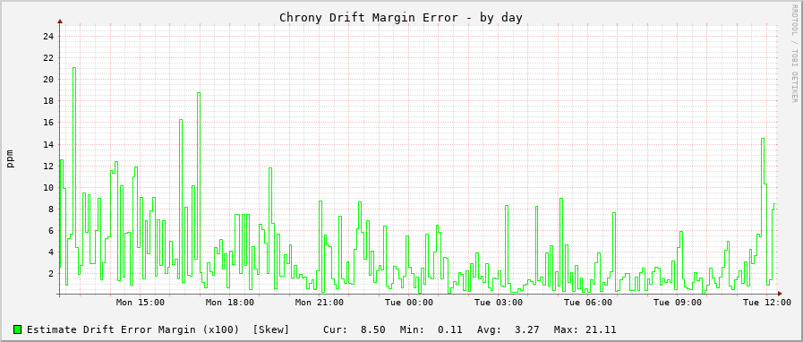The image size is (803, 342).
Task: Click the y-axis tick label 22
Action: pyautogui.click(x=48, y=58)
